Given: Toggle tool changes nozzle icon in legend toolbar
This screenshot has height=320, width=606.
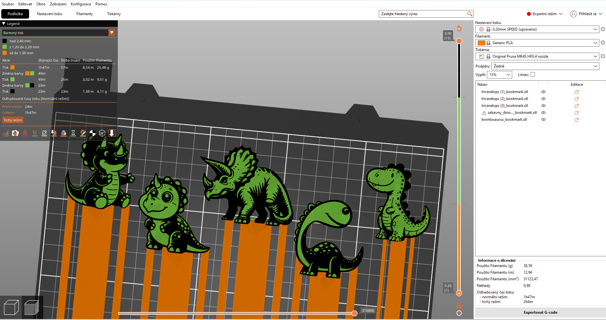Looking at the screenshot, I should coord(54,133).
